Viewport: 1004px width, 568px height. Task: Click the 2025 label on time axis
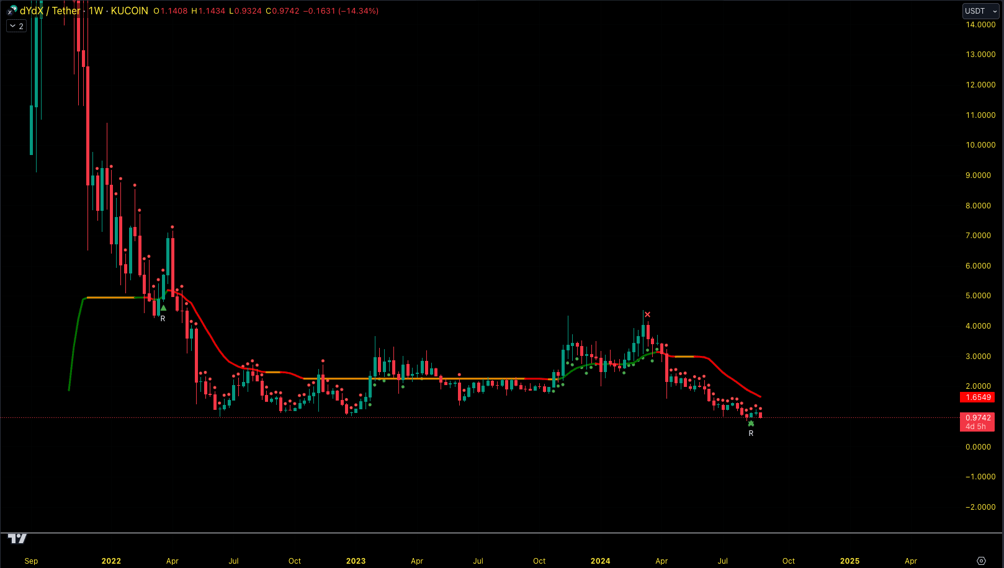849,561
